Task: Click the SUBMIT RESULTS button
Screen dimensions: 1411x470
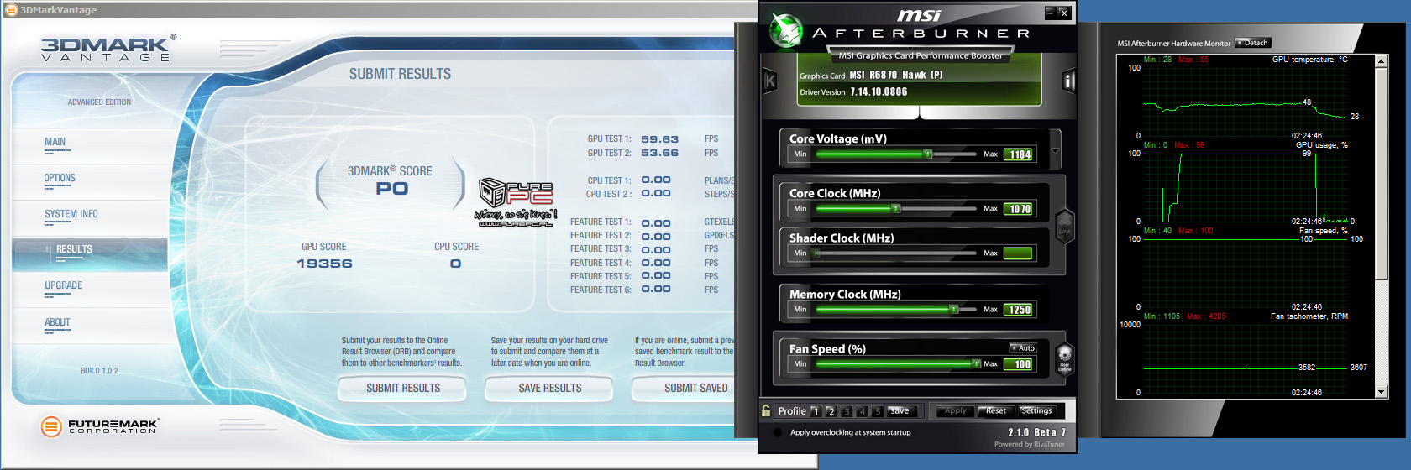Action: pyautogui.click(x=403, y=388)
